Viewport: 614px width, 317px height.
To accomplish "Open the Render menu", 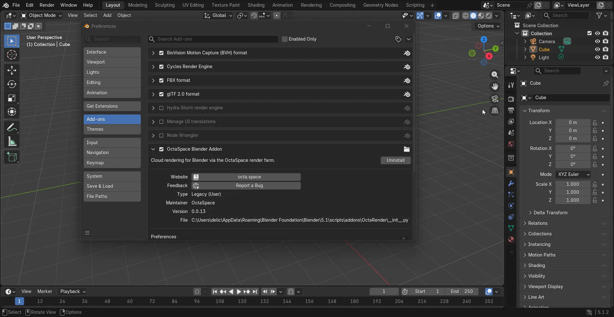I will 47,5.
